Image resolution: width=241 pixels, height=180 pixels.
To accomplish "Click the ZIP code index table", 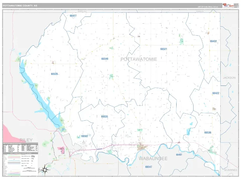I will click(20, 147).
